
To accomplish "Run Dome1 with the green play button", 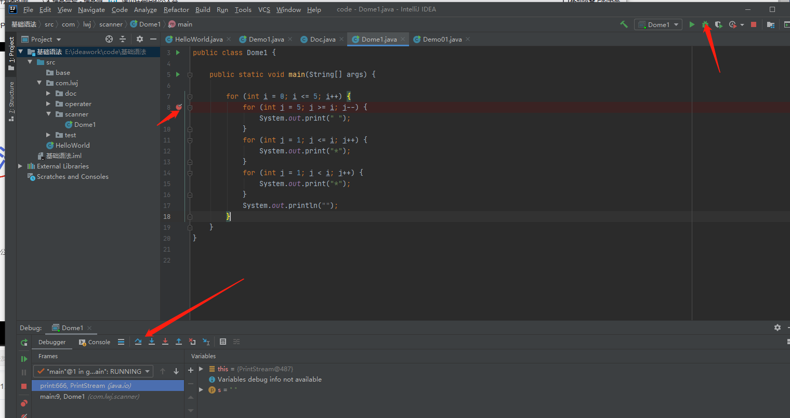I will (692, 24).
